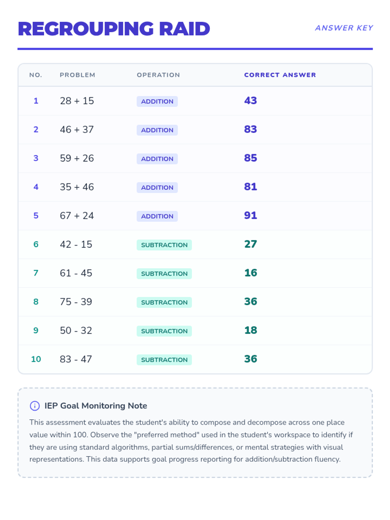The height and width of the screenshot is (520, 390).
Task: Click answer 27 for problem six
Action: point(251,244)
